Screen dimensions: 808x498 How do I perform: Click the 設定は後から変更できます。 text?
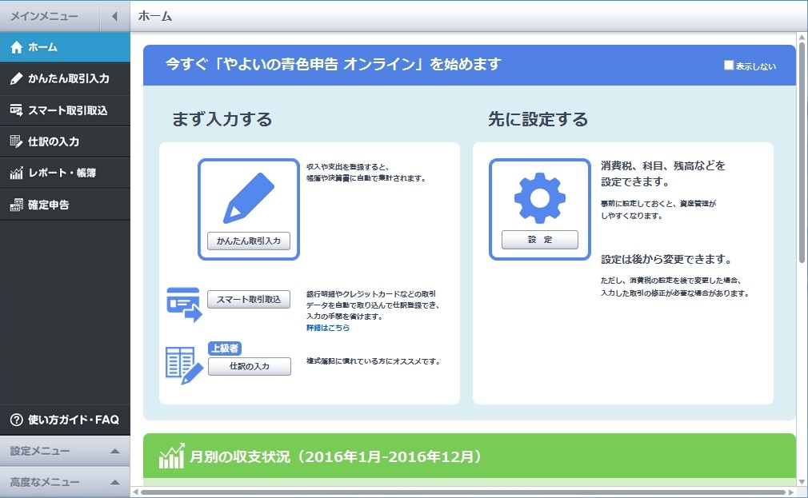(x=666, y=259)
